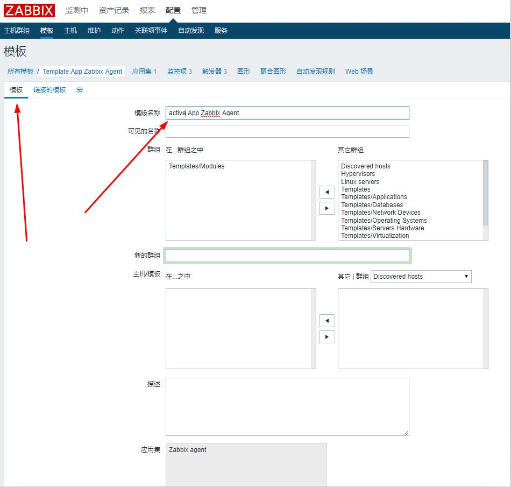
Task: Open the 资产记录 main menu
Action: coord(114,10)
